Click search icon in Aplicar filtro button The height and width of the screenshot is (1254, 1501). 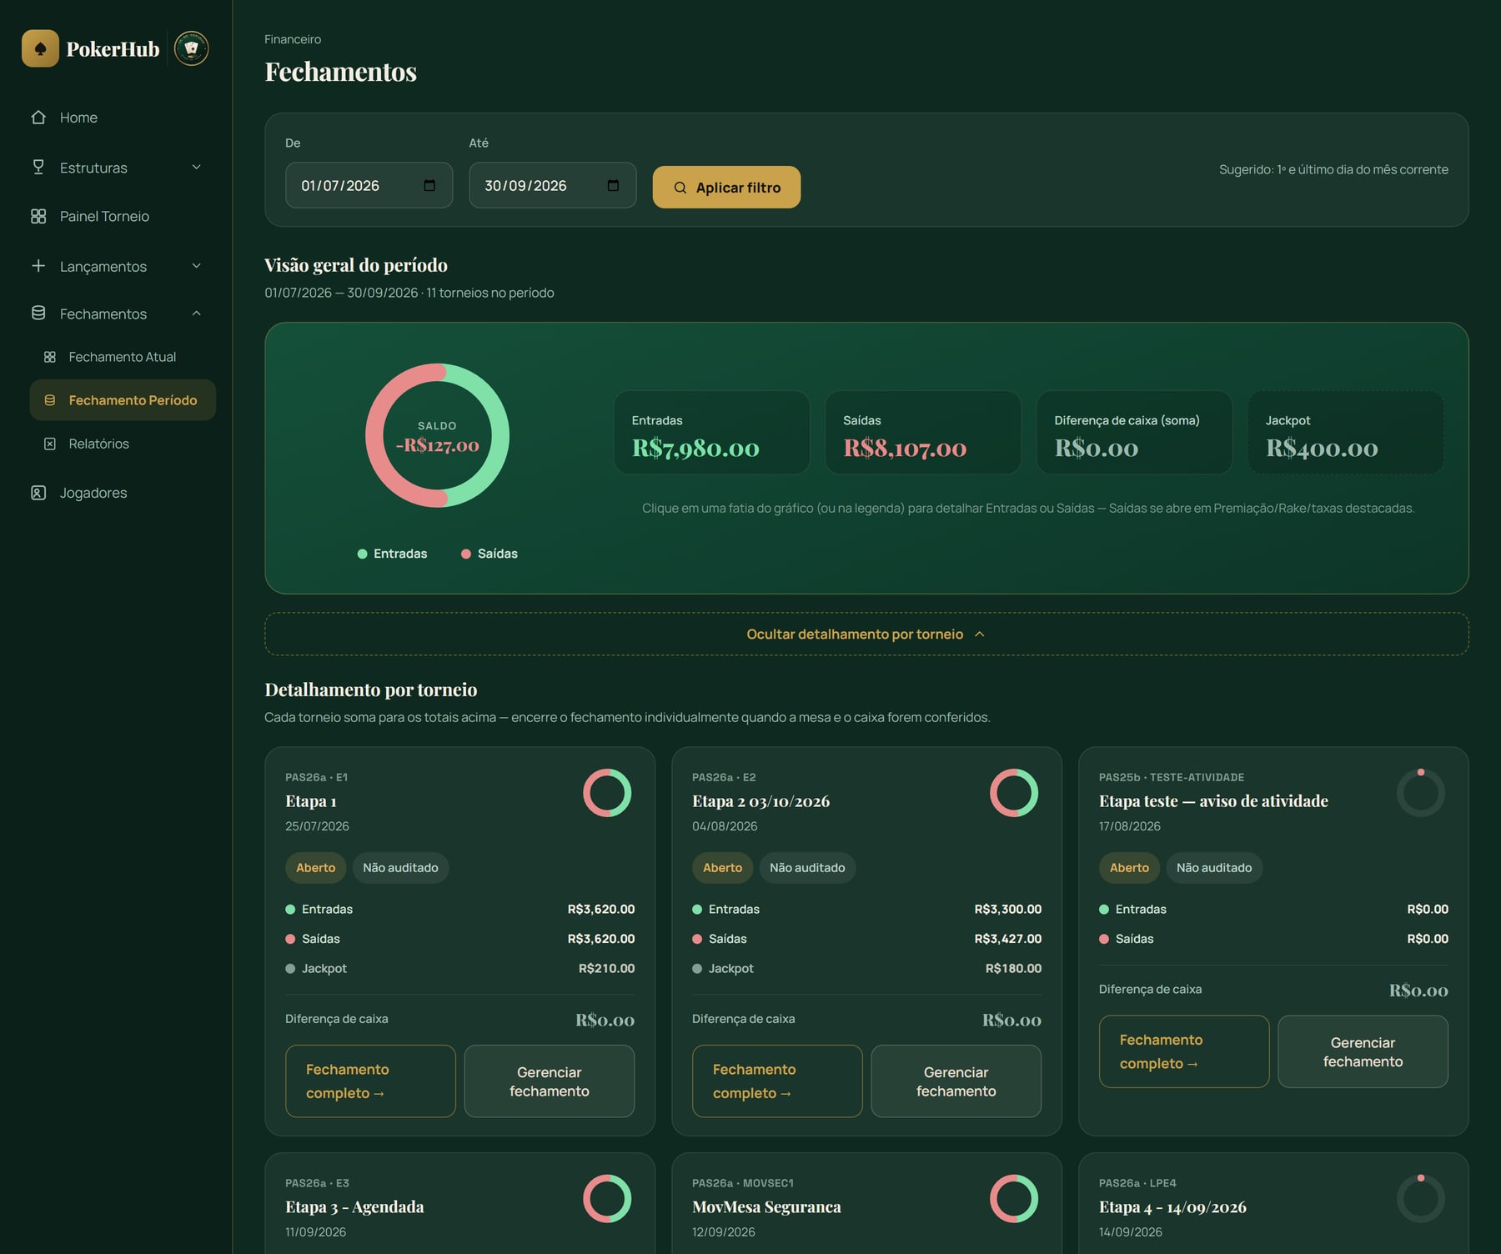pos(680,188)
